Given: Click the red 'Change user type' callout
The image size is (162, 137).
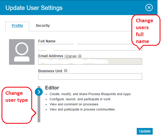Looking at the screenshot, I should point(18,105).
